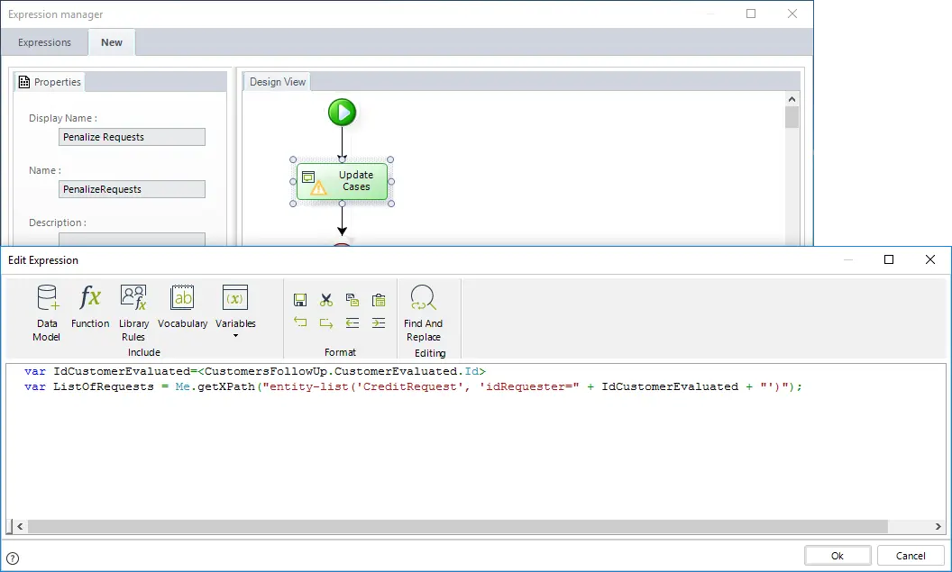The image size is (952, 572).
Task: Open Library Rules
Action: point(133,313)
